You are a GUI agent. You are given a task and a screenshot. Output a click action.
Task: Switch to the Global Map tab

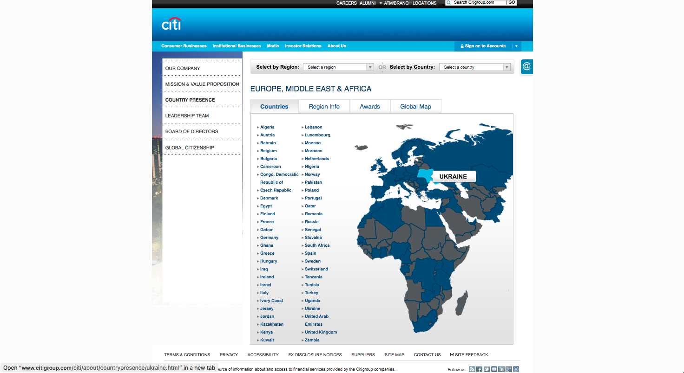coord(416,107)
